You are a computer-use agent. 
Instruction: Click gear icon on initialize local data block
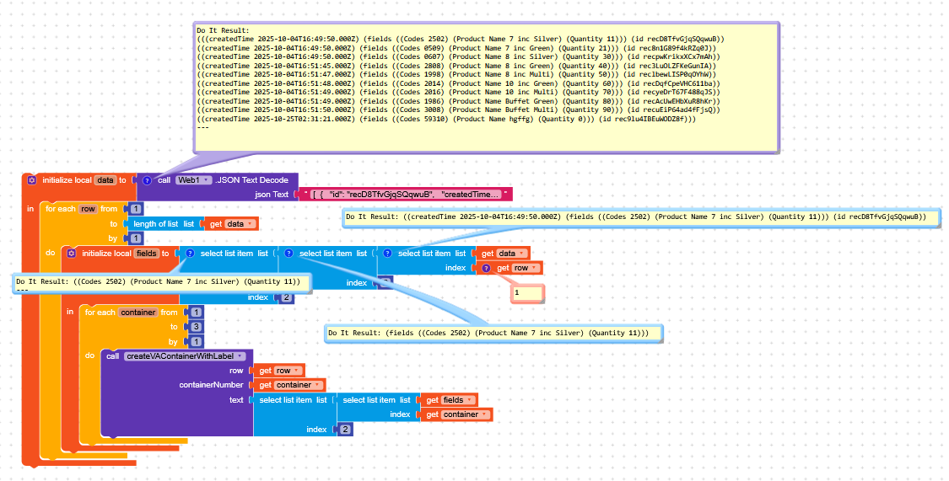(x=32, y=180)
